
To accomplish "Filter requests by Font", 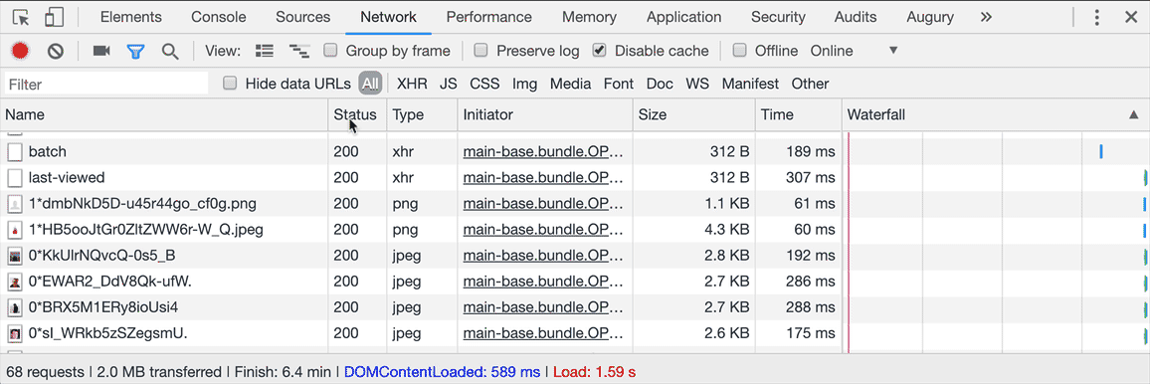I will 618,84.
